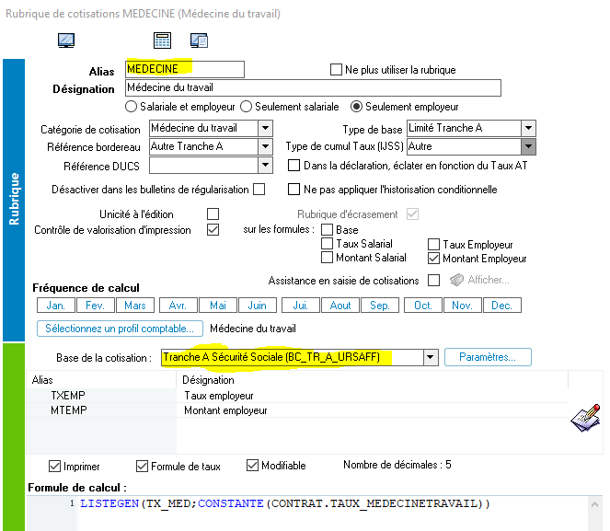Click the monitor icon in the toolbar
610x531 pixels.
pyautogui.click(x=66, y=40)
